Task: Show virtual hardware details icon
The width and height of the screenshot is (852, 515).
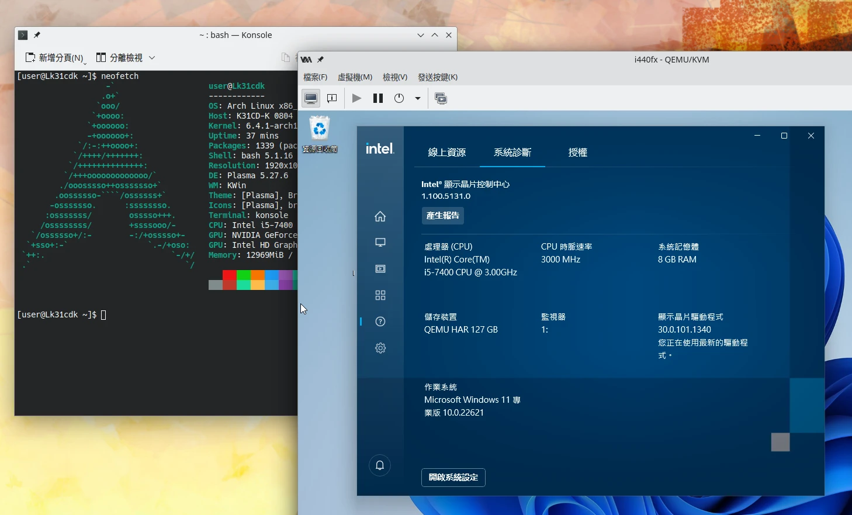Action: click(332, 98)
